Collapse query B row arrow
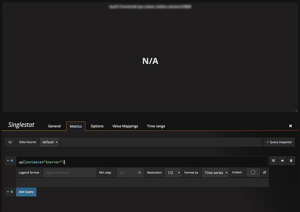The image size is (300, 212). click(8, 192)
